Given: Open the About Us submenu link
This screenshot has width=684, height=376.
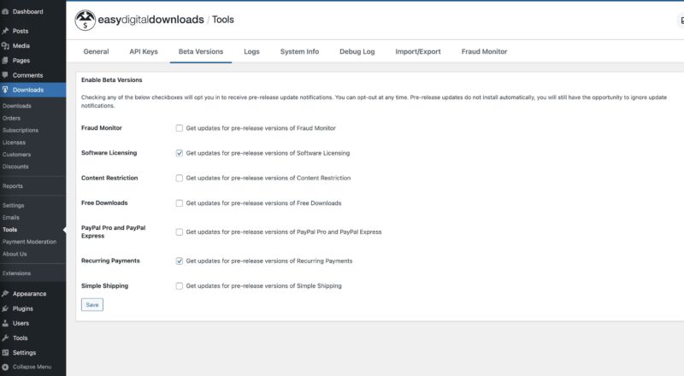Looking at the screenshot, I should tap(15, 254).
